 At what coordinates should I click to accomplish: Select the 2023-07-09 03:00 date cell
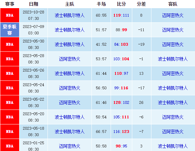[x=33, y=30]
